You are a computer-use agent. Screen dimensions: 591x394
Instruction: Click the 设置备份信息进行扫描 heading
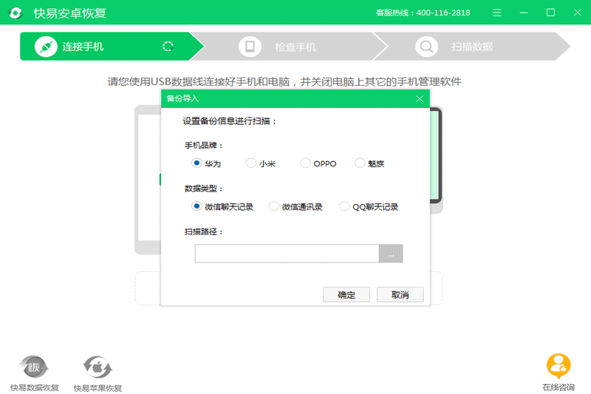(x=230, y=121)
